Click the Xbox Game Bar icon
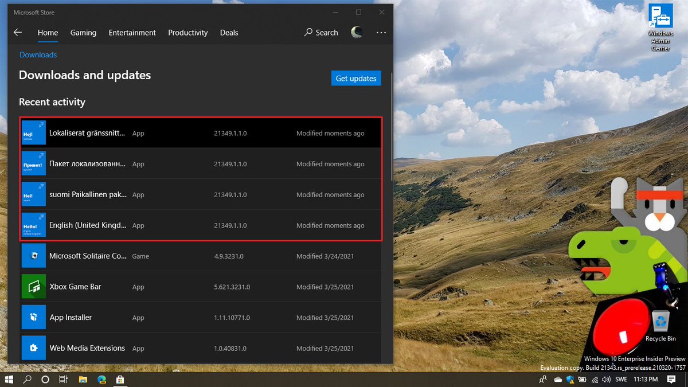688x387 pixels. click(33, 287)
